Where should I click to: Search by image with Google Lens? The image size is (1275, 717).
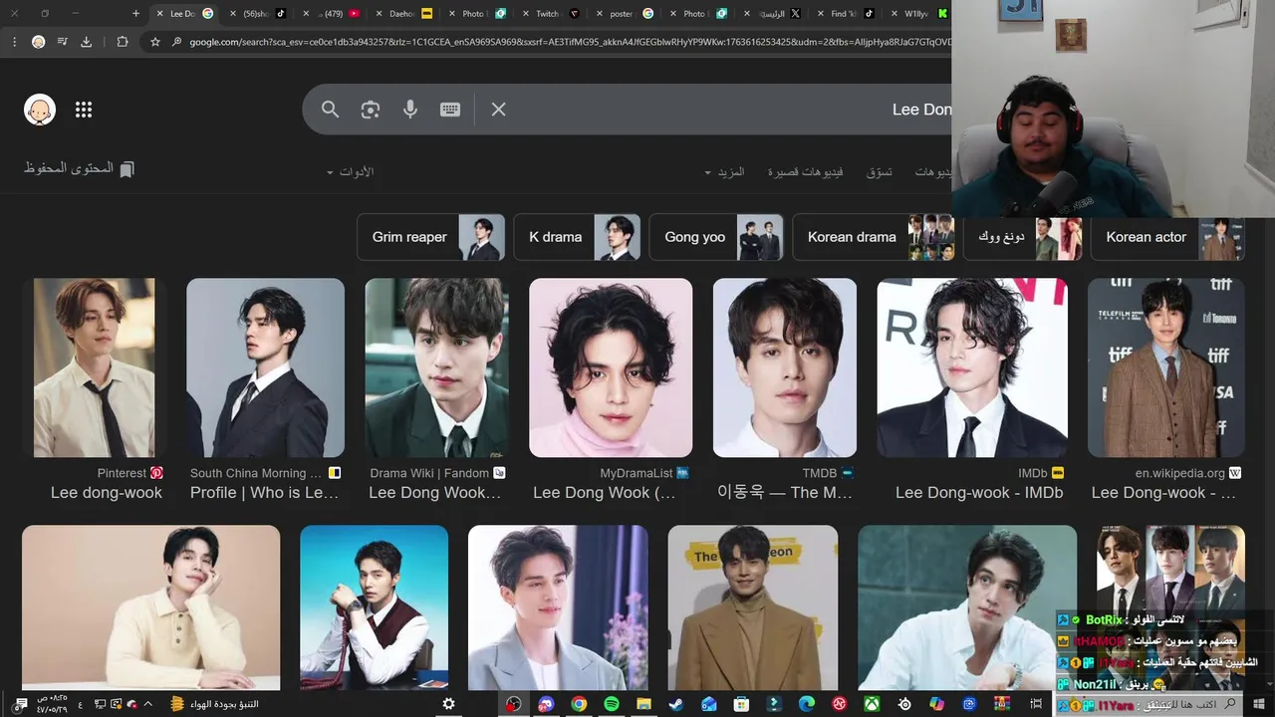click(x=371, y=110)
